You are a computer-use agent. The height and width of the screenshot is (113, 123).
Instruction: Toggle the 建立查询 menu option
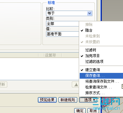(101, 70)
